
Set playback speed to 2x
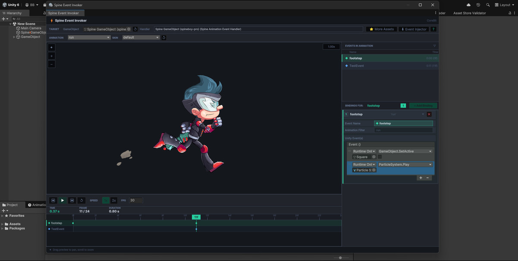pyautogui.click(x=114, y=200)
